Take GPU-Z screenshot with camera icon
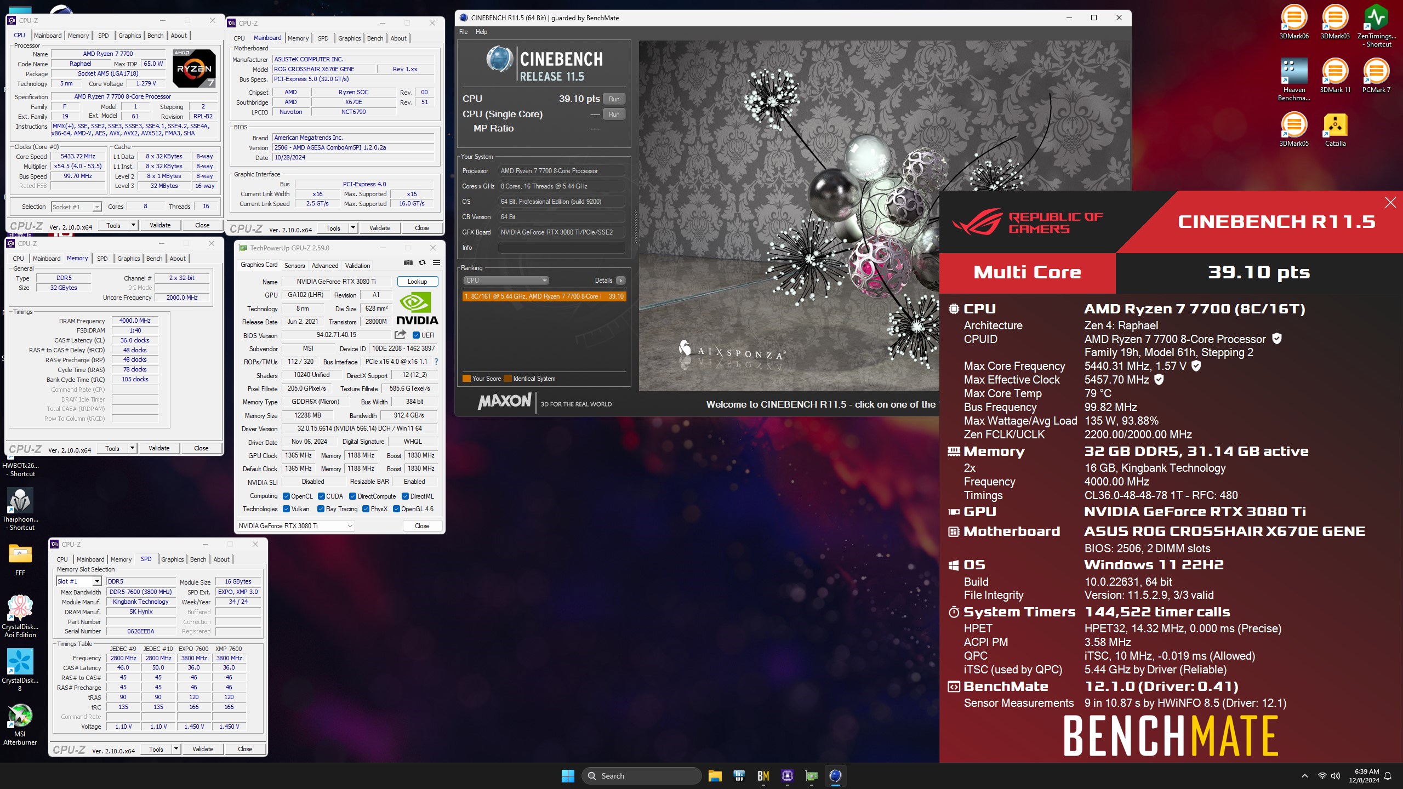1403x789 pixels. [x=408, y=263]
